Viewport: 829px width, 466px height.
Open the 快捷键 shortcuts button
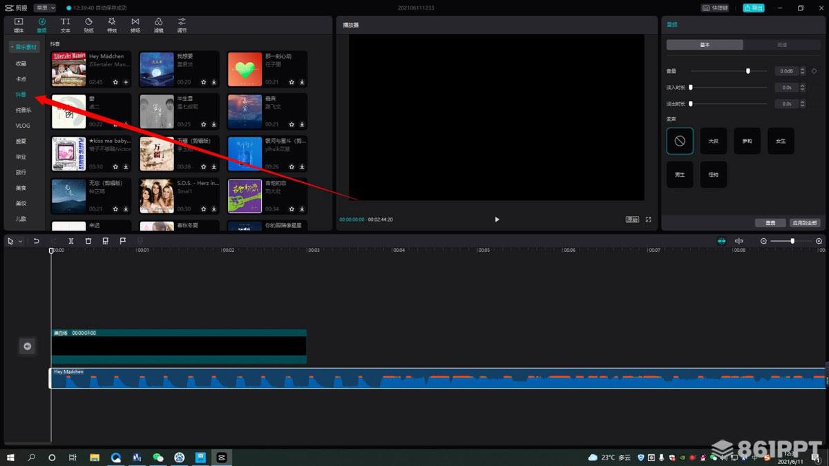(715, 8)
